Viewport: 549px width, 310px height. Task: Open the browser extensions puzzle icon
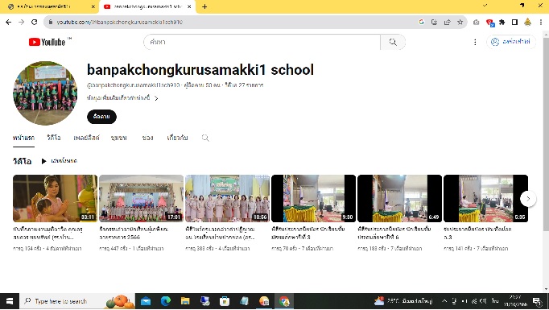click(x=502, y=22)
